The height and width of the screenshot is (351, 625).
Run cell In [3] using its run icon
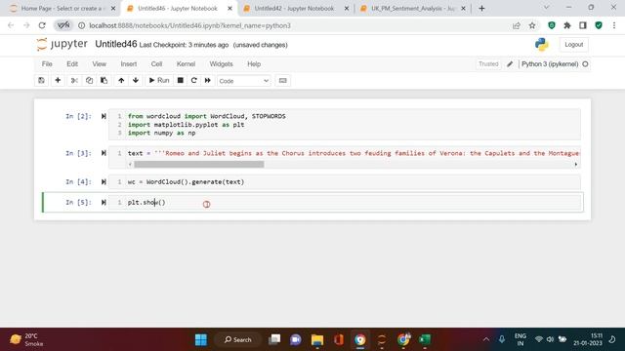tap(104, 153)
